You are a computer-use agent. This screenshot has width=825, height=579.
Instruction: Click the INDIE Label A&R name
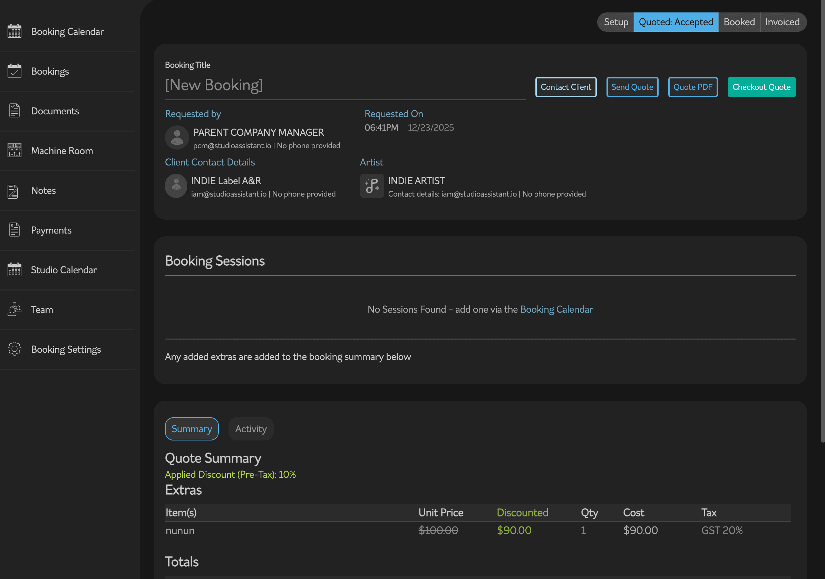tap(226, 181)
